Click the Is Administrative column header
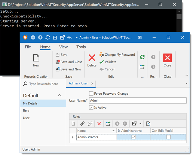This screenshot has height=156, width=193. [133, 131]
